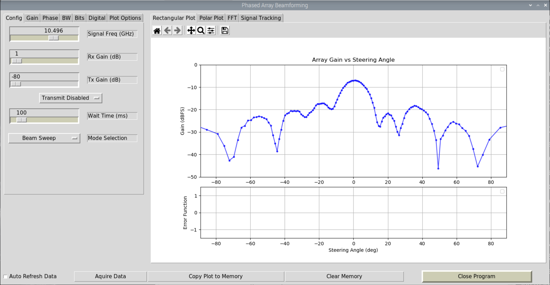Click the Close Program button
Screen dimensions: 550x285
(x=476, y=276)
